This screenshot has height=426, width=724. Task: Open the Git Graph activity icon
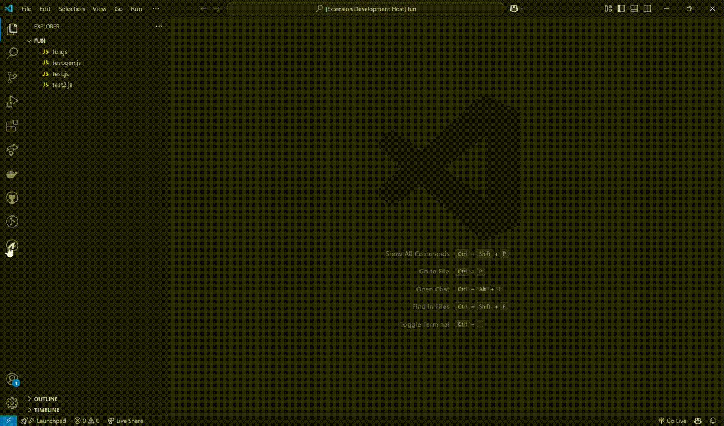click(x=12, y=222)
